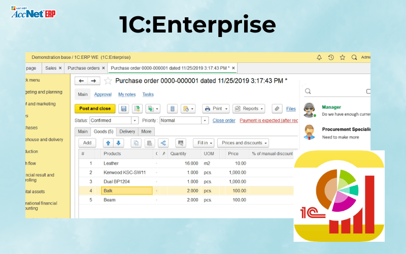Open Warehouse and delivery in sidebar
The image size is (406, 254).
click(44, 139)
